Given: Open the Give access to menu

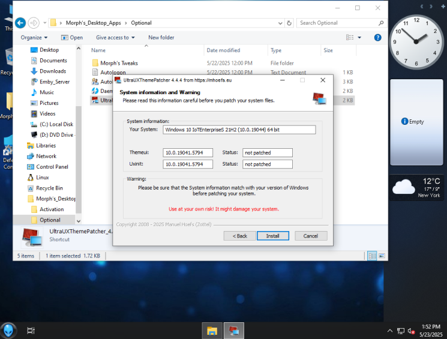Looking at the screenshot, I should point(115,38).
